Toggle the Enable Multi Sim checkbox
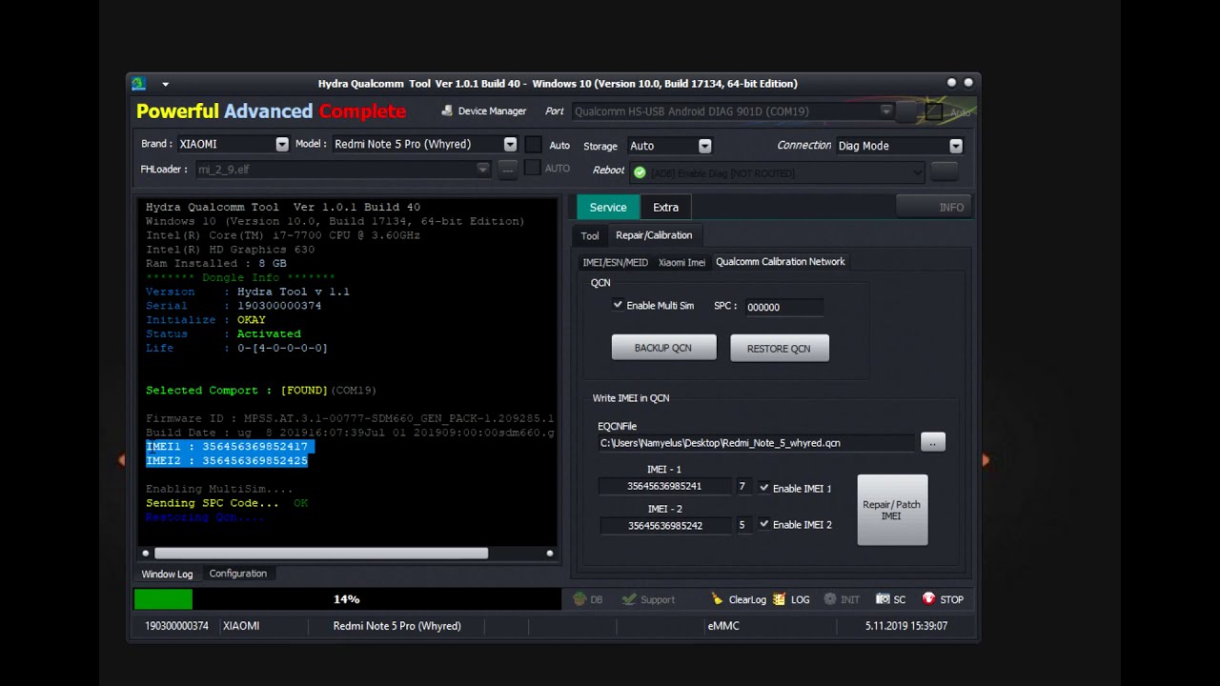 618,305
